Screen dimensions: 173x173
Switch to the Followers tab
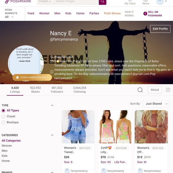pos(57,90)
